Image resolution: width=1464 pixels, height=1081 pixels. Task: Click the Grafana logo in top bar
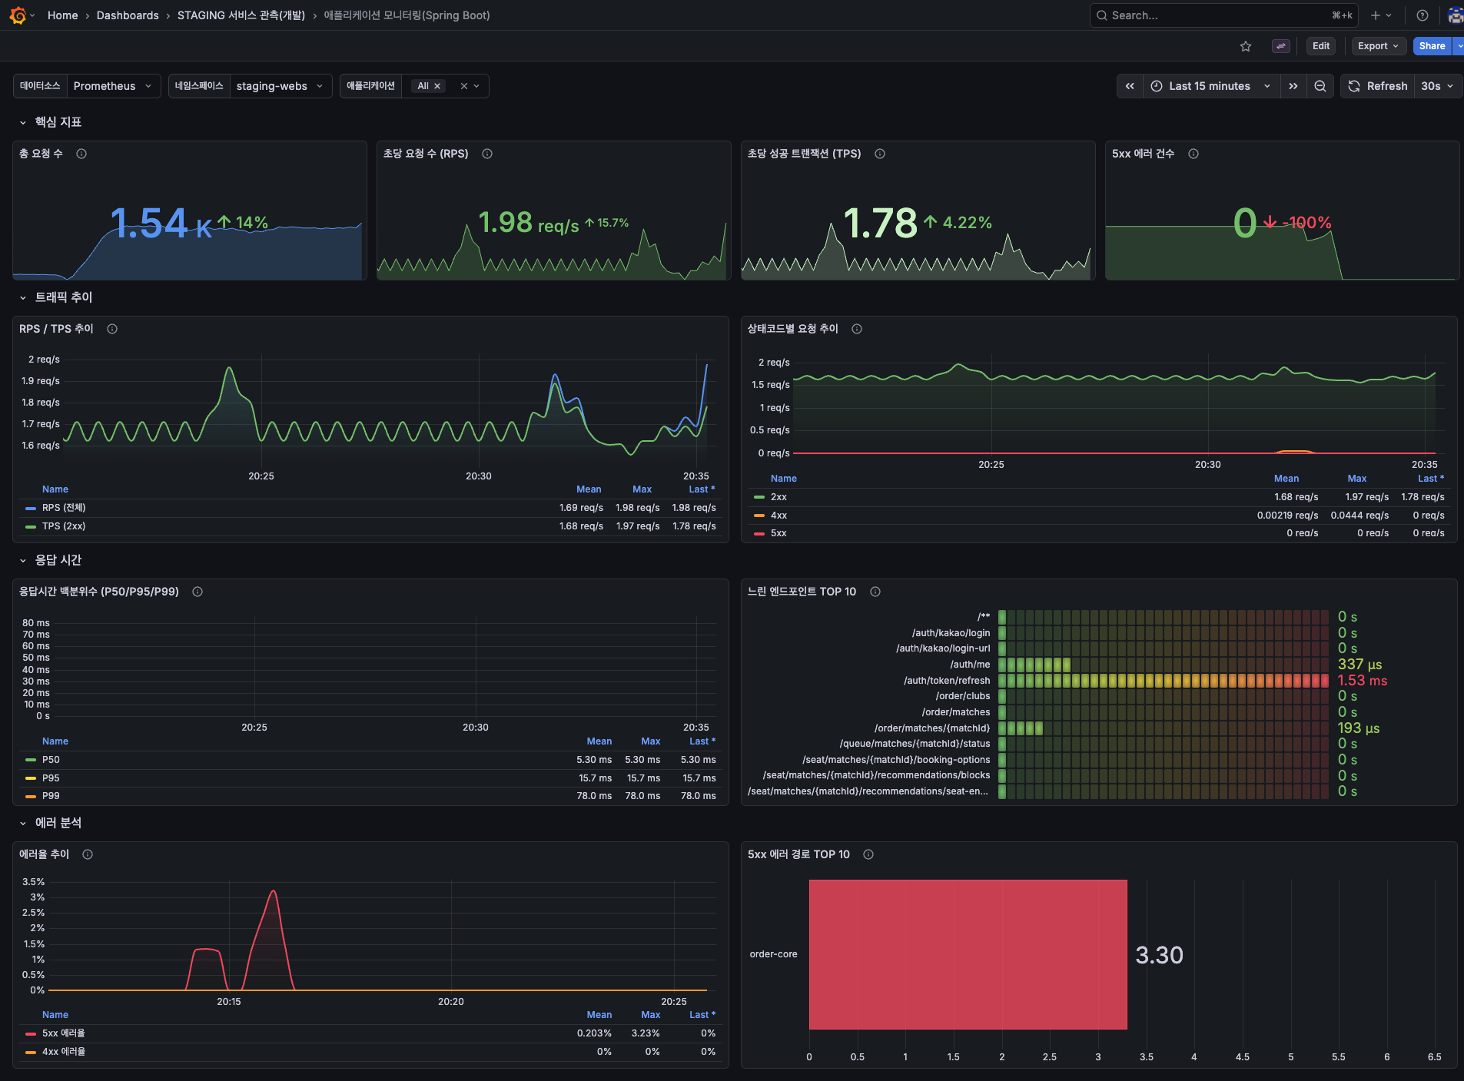pos(17,15)
